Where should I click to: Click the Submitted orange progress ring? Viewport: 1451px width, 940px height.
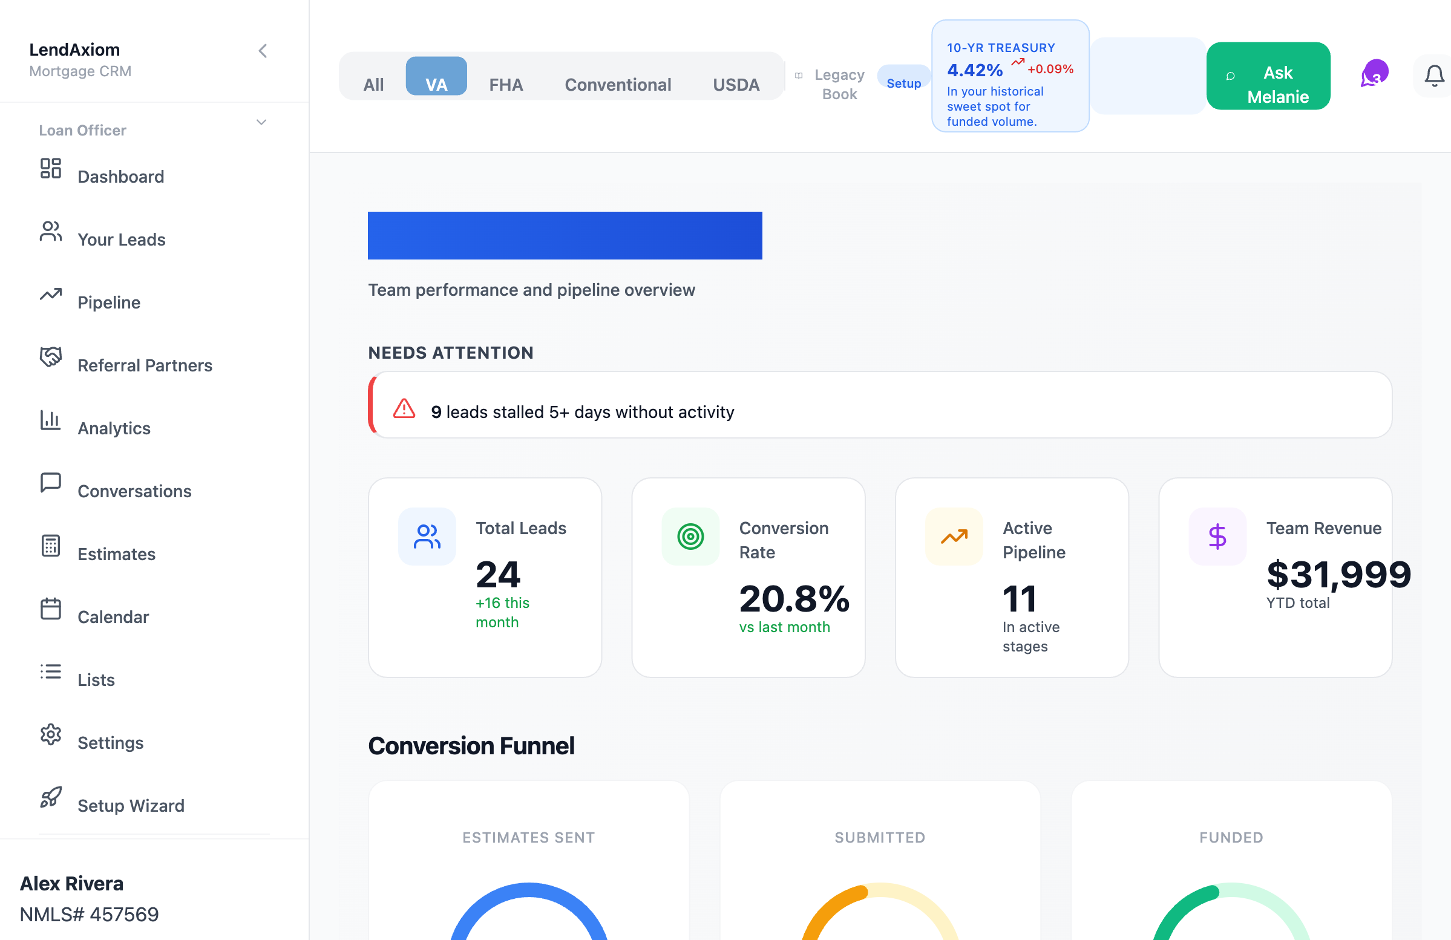880,911
